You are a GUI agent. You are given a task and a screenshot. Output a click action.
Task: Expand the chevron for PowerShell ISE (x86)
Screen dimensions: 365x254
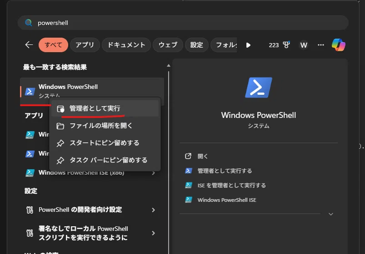click(153, 173)
